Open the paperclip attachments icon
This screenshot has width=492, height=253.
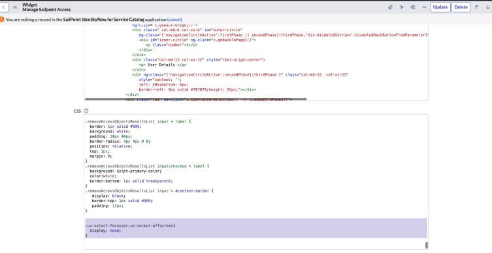(x=390, y=7)
